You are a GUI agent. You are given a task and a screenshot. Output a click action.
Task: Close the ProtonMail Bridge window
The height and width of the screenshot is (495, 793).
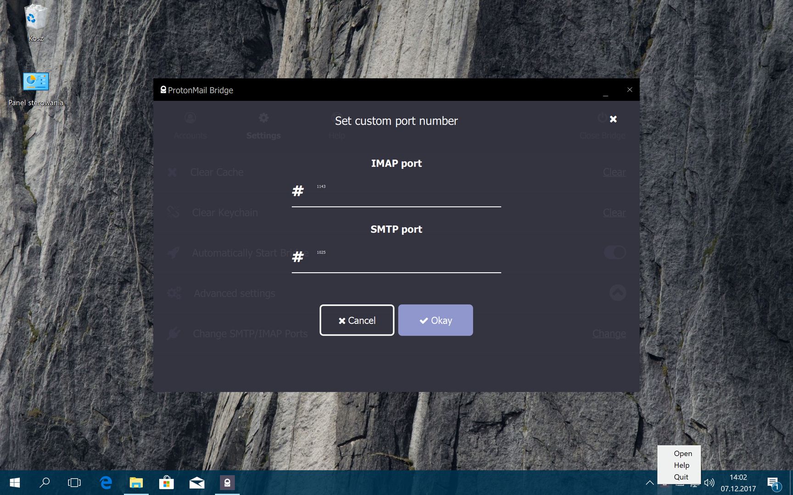click(630, 90)
